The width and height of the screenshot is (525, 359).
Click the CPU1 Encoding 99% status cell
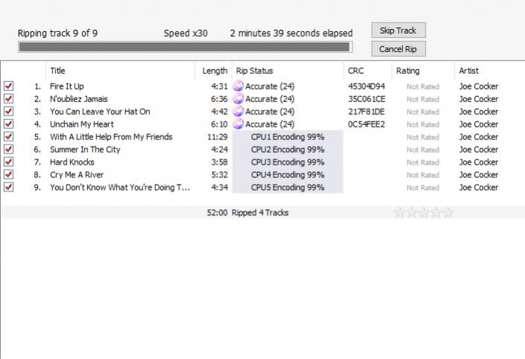coord(287,137)
